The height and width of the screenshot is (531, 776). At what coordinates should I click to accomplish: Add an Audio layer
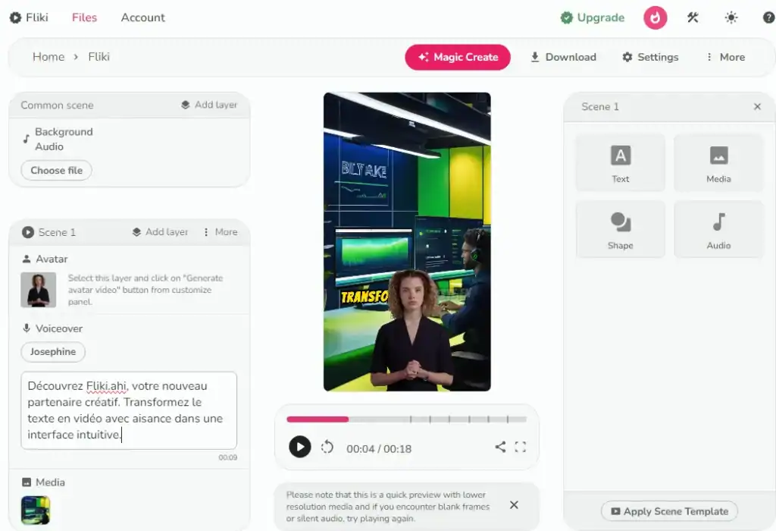point(718,229)
